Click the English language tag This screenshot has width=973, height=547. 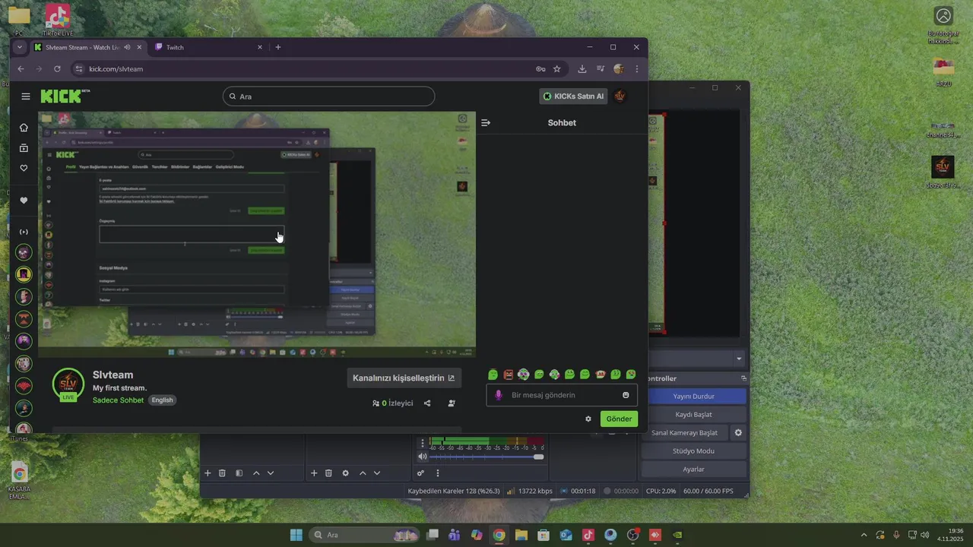(x=162, y=400)
